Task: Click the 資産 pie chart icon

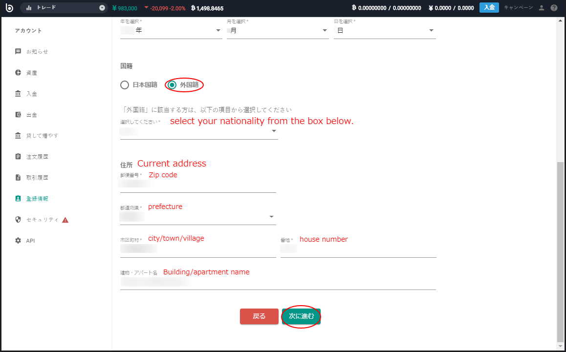Action: (x=18, y=72)
